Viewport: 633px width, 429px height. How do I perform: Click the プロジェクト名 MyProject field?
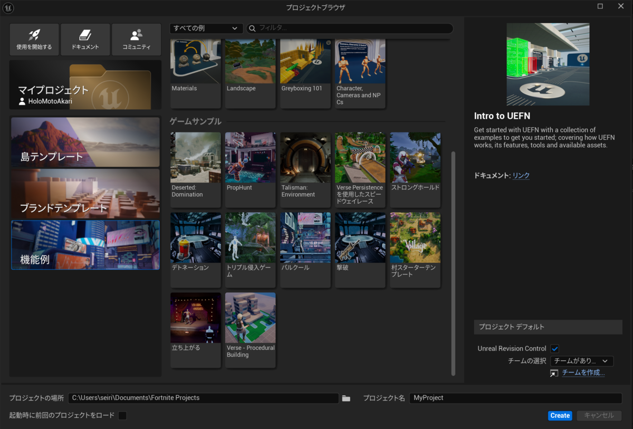coord(516,398)
